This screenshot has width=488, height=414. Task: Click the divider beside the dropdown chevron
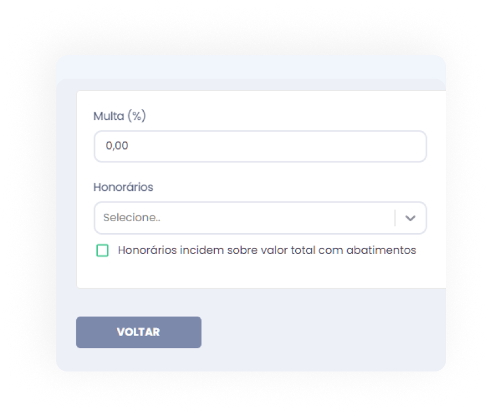click(395, 218)
